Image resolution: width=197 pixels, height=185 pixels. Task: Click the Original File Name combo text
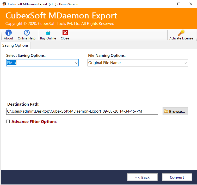click(x=105, y=63)
